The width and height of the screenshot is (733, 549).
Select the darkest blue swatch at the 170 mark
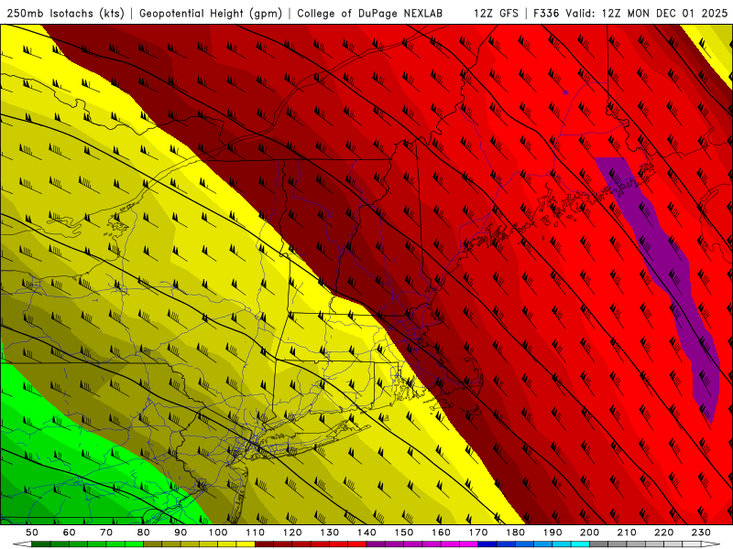tap(487, 544)
